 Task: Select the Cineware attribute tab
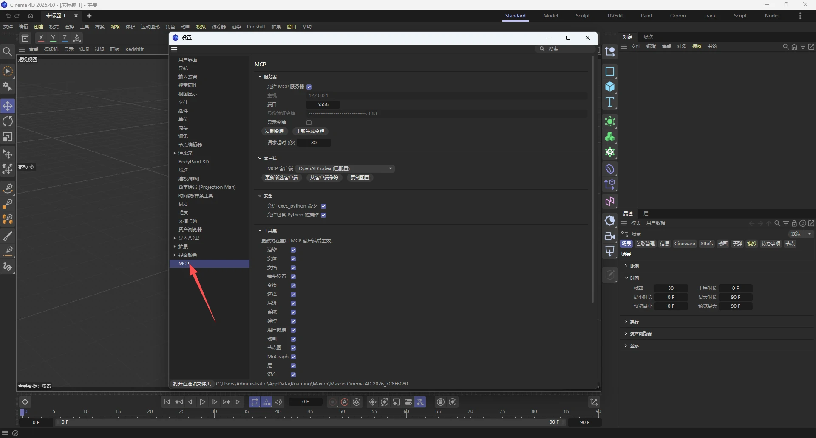tap(685, 244)
